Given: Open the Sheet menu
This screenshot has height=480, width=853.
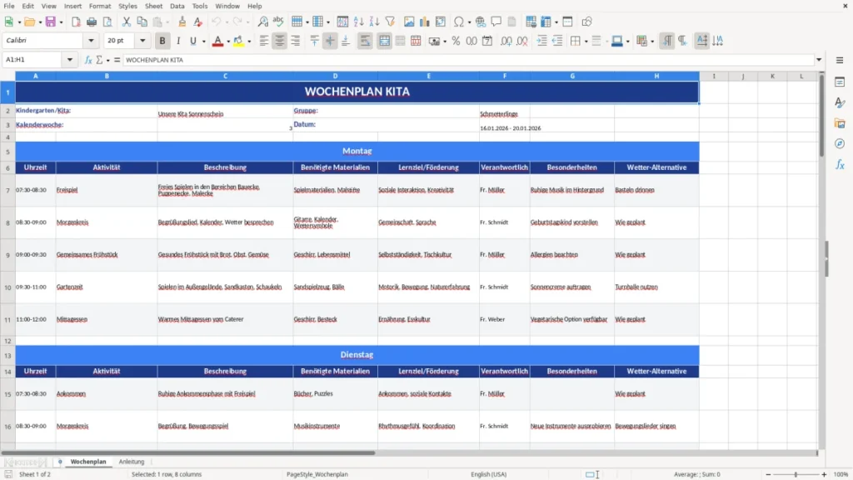Looking at the screenshot, I should tap(153, 6).
